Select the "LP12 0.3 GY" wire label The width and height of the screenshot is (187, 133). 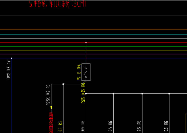tap(9, 70)
